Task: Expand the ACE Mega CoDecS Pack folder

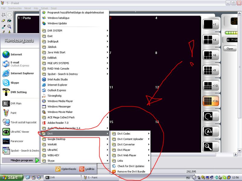Action: click(75, 117)
